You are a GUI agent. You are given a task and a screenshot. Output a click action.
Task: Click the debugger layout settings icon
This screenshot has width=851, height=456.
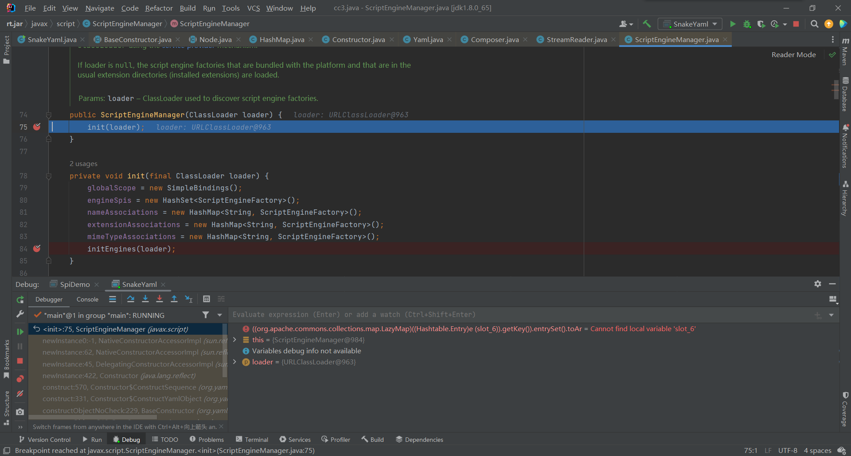(x=833, y=300)
